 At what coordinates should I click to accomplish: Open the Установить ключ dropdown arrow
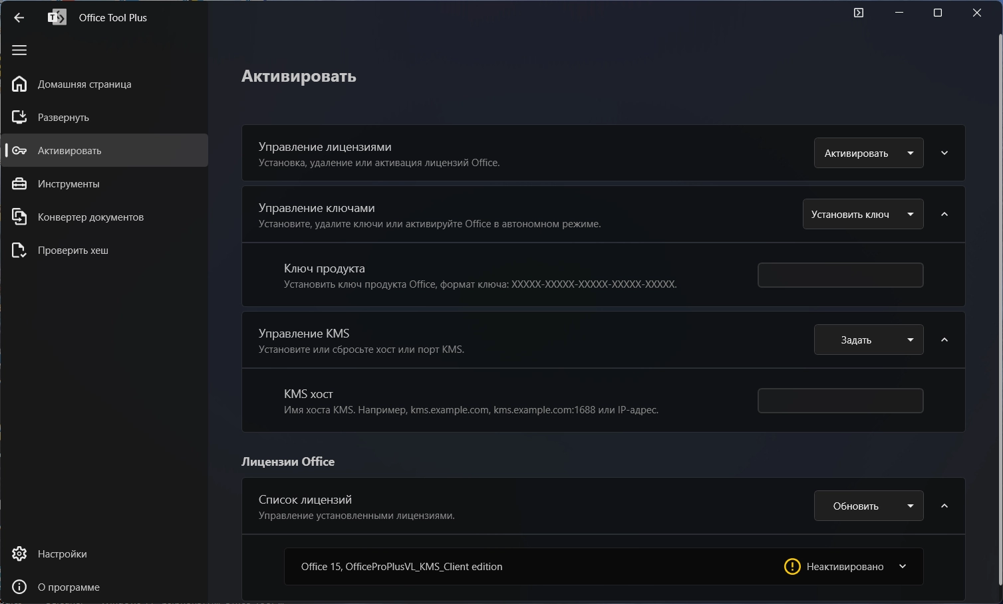911,215
